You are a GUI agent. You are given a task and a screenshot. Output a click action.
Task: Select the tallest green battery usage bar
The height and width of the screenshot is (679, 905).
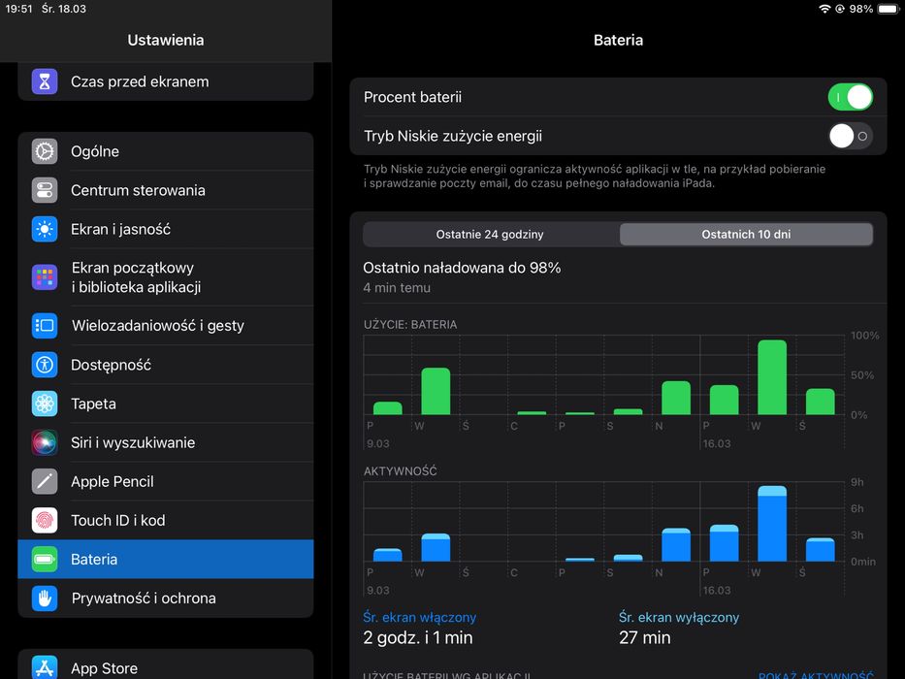[772, 377]
